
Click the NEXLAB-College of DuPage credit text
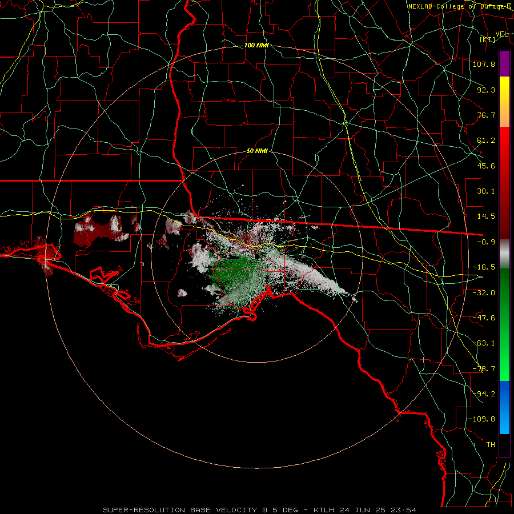point(460,6)
